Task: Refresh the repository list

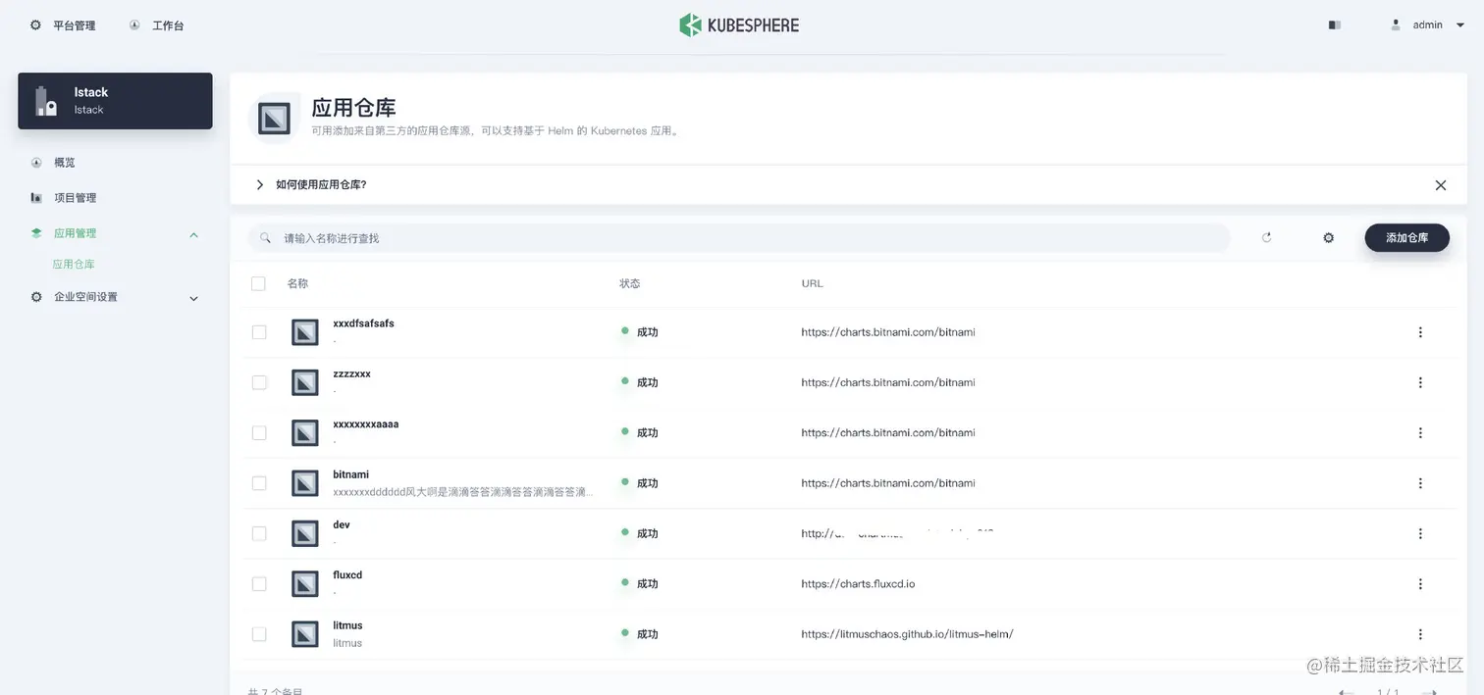Action: tap(1266, 237)
